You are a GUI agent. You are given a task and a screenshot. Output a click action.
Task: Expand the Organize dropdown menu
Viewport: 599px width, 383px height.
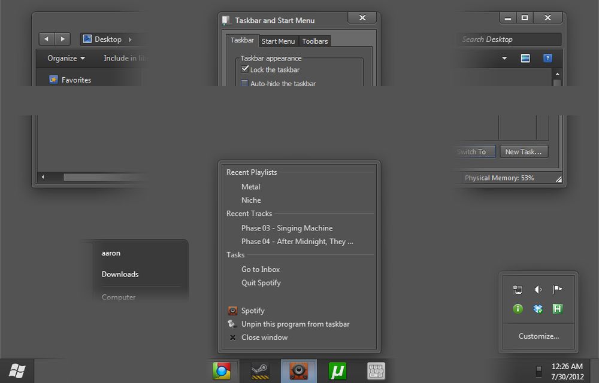pyautogui.click(x=66, y=58)
